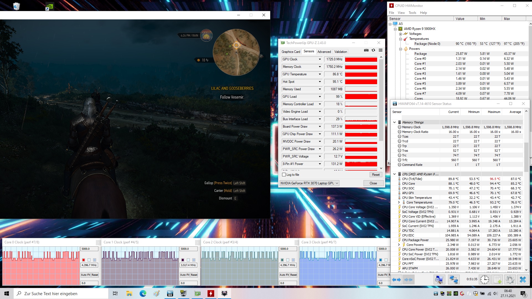Click NVIDIA shortcut icon on desktop
Screen dimensions: 532x299
point(49,6)
